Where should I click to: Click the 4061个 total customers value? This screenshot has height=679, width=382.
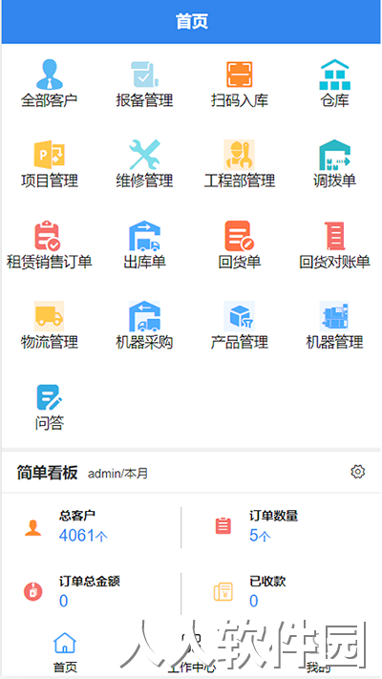83,536
